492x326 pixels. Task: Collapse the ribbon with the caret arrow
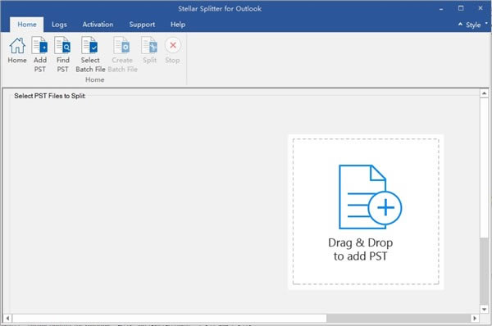[x=460, y=24]
